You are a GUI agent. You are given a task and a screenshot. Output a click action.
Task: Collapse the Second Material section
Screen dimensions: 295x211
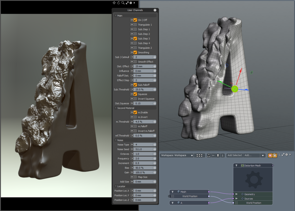pyautogui.click(x=116, y=108)
